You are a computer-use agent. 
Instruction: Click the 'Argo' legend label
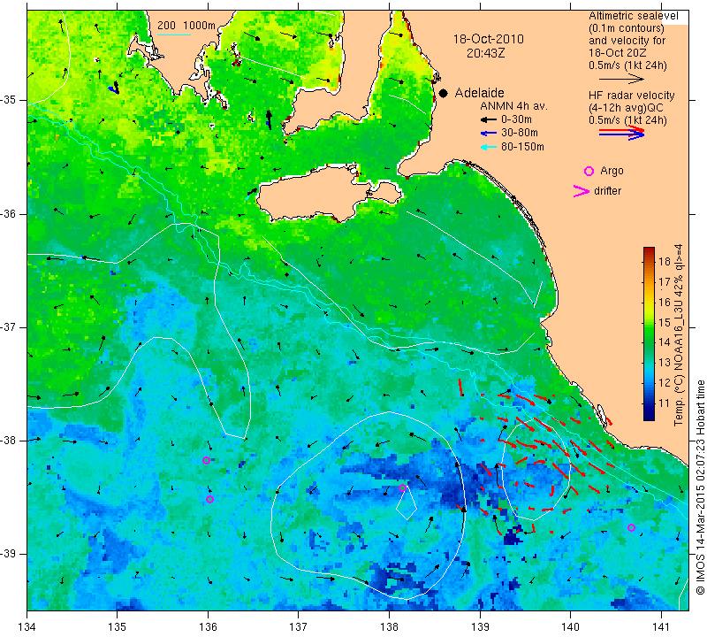612,171
